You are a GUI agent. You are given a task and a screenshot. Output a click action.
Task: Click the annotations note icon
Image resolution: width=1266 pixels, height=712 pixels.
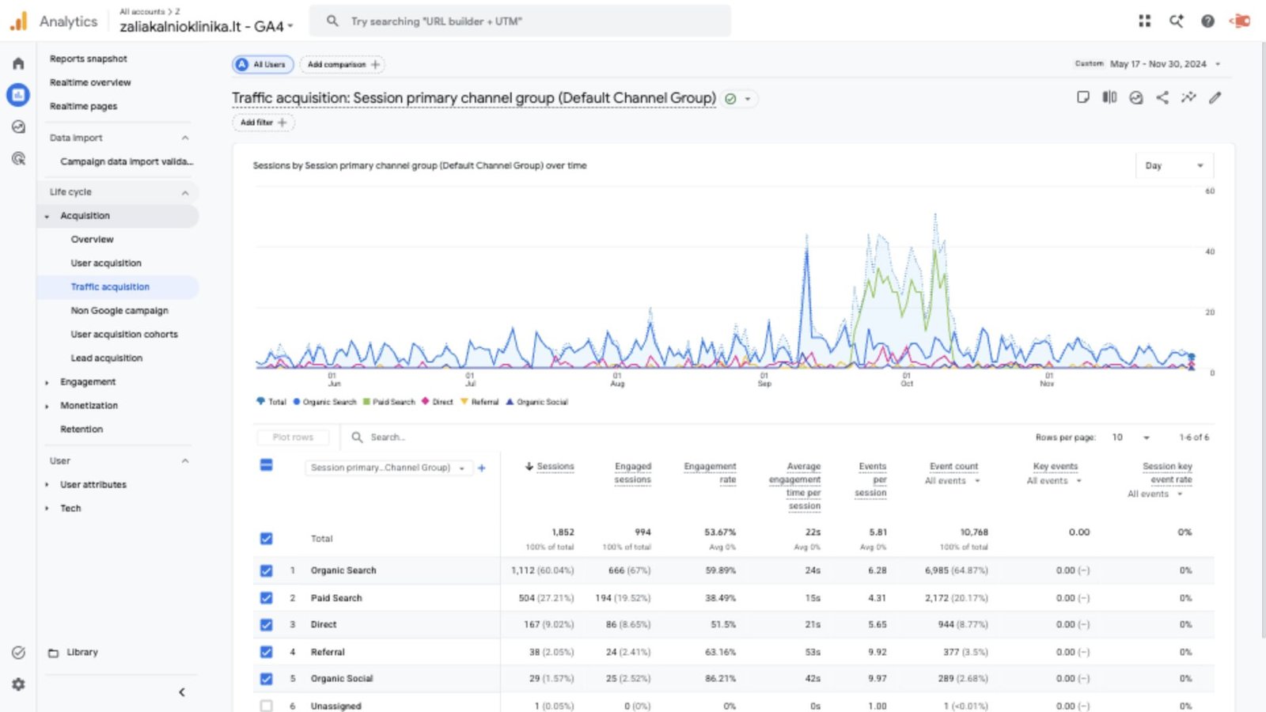pyautogui.click(x=1083, y=97)
